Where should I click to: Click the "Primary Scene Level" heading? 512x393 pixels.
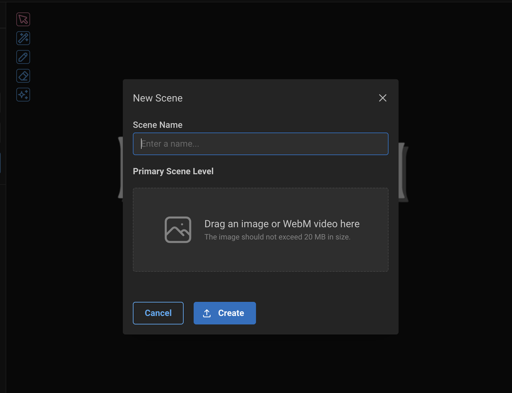[x=173, y=171]
